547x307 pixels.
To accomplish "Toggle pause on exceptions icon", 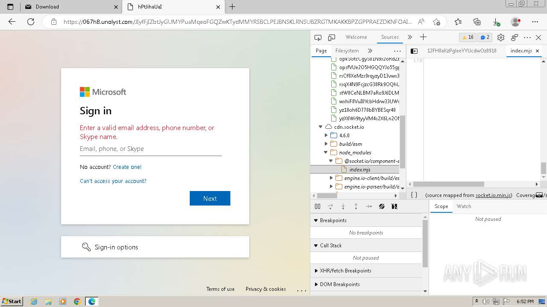I will [394, 206].
